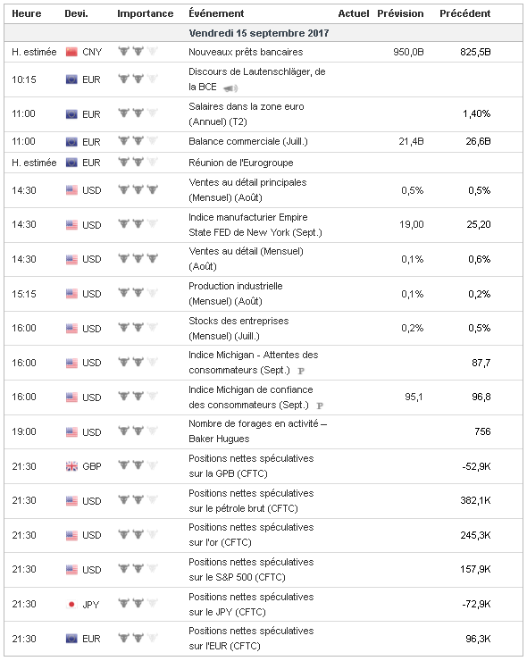The image size is (527, 661).
Task: Click the China flag icon beside CNY
Action: [71, 52]
